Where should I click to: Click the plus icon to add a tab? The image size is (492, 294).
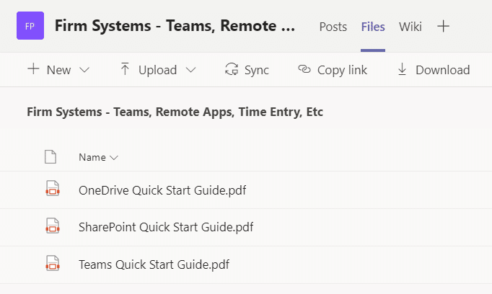click(443, 26)
